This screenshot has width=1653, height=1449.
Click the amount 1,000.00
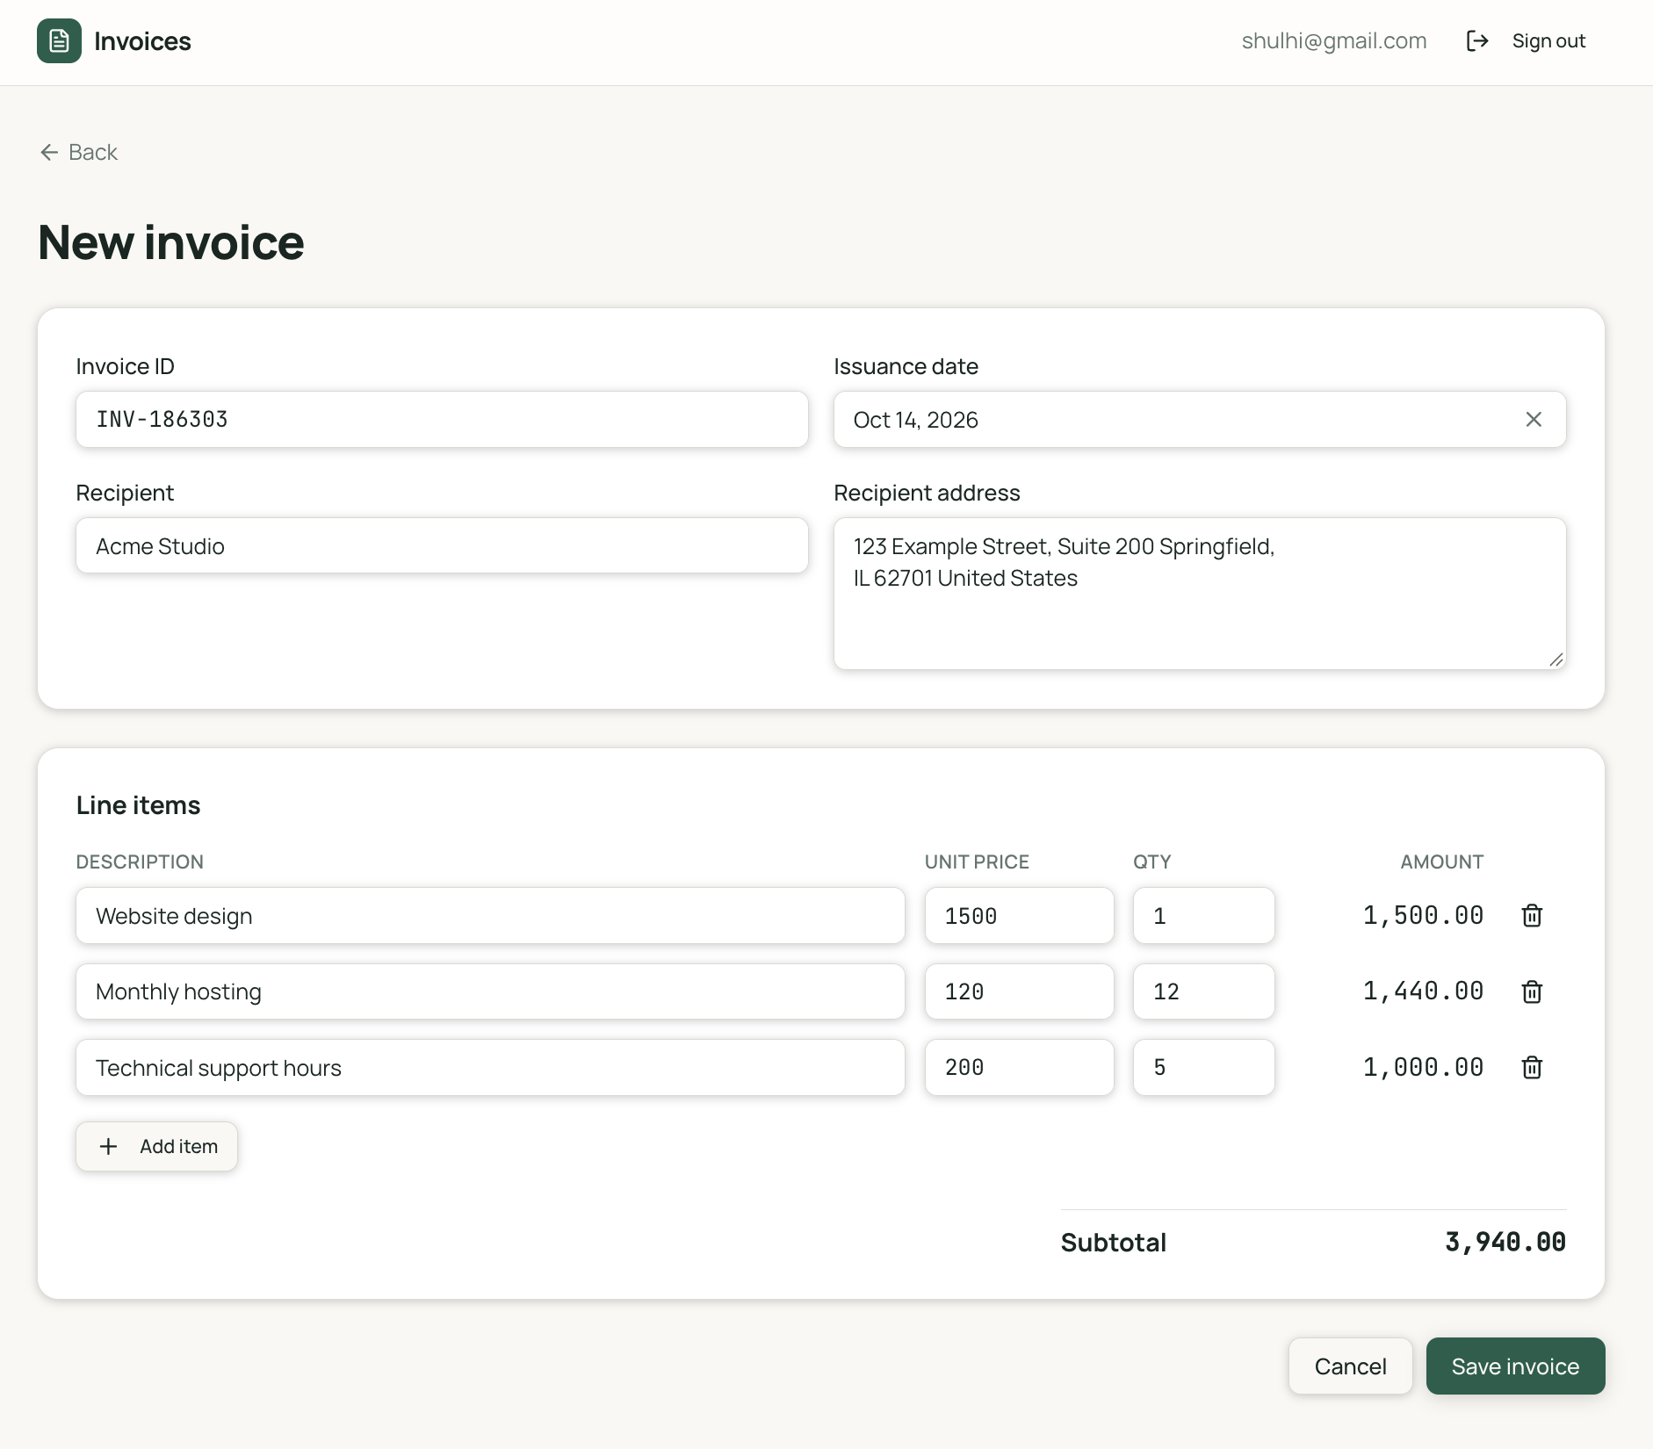[x=1423, y=1067]
